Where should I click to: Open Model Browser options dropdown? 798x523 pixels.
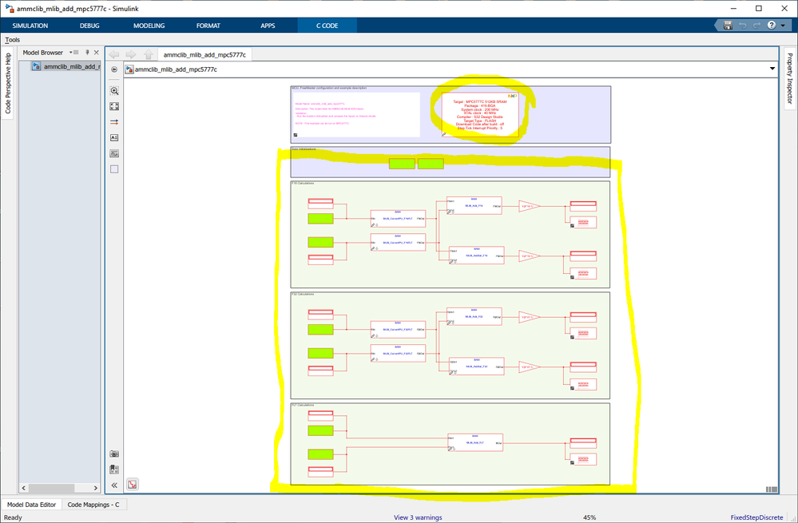pos(73,53)
